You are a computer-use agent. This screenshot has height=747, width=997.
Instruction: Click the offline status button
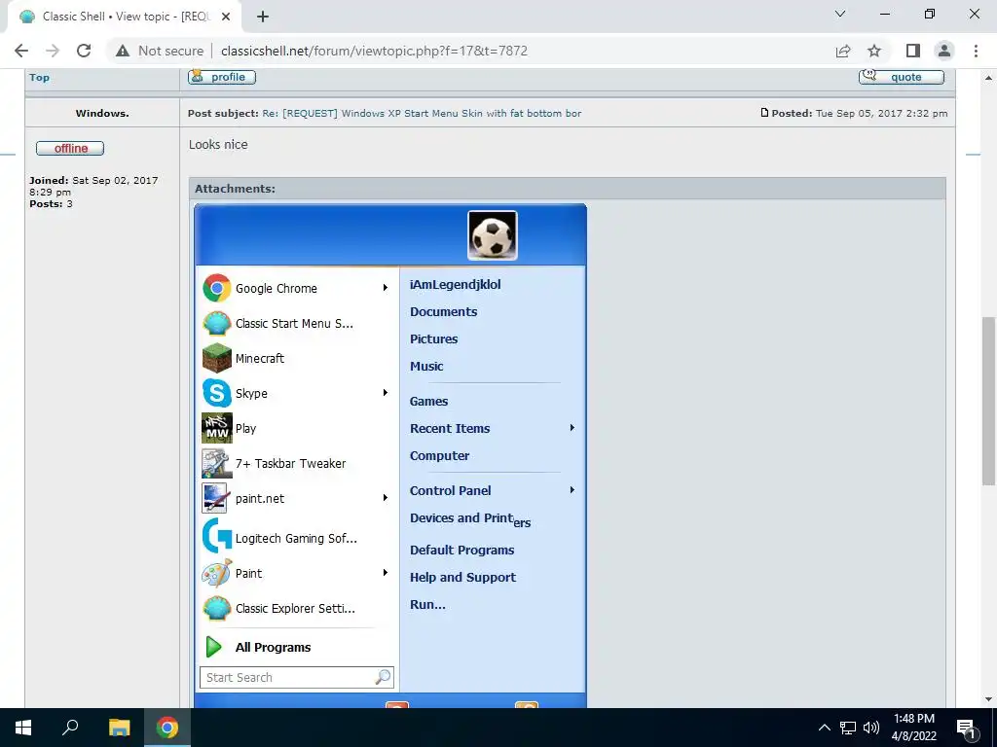pyautogui.click(x=70, y=148)
